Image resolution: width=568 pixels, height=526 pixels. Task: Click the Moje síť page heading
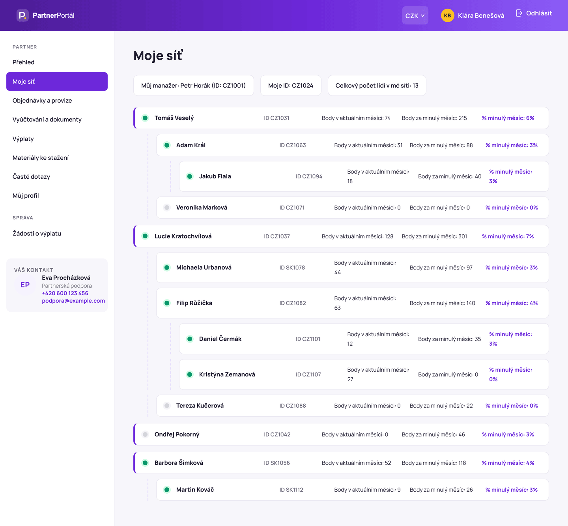coord(158,55)
